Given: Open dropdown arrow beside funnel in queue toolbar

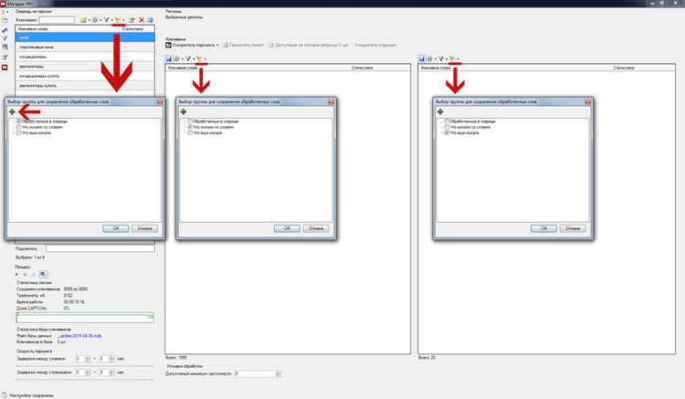Looking at the screenshot, I should coord(111,20).
